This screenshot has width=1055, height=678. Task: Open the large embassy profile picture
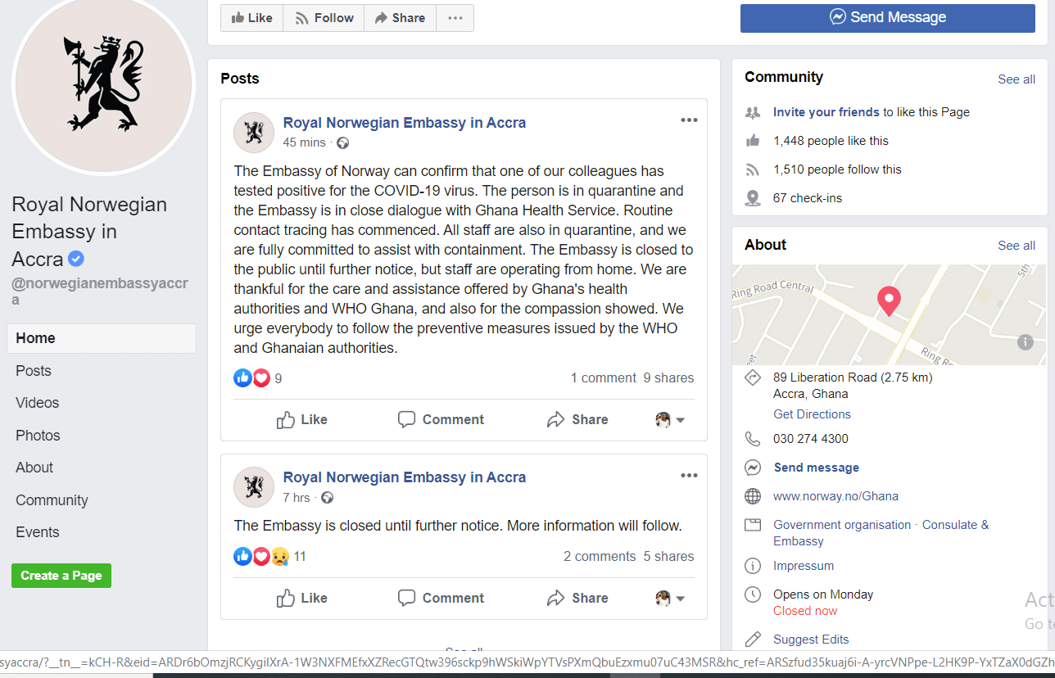104,84
